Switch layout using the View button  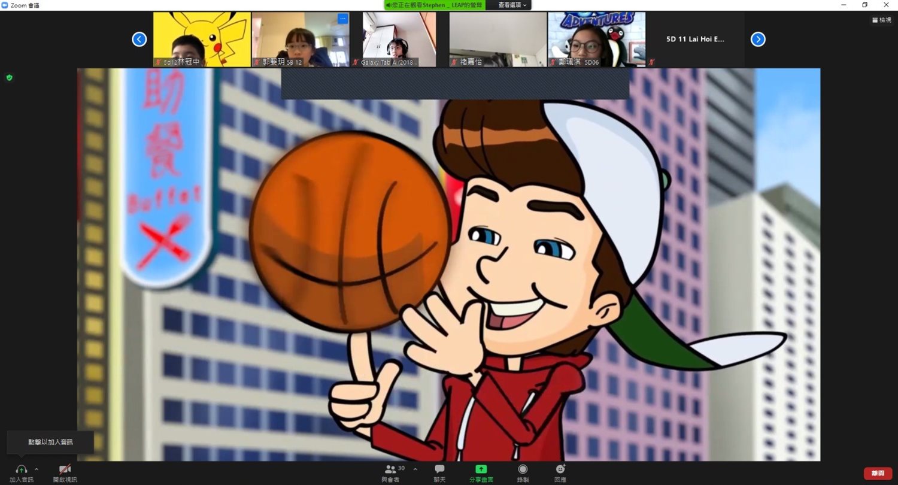(882, 20)
